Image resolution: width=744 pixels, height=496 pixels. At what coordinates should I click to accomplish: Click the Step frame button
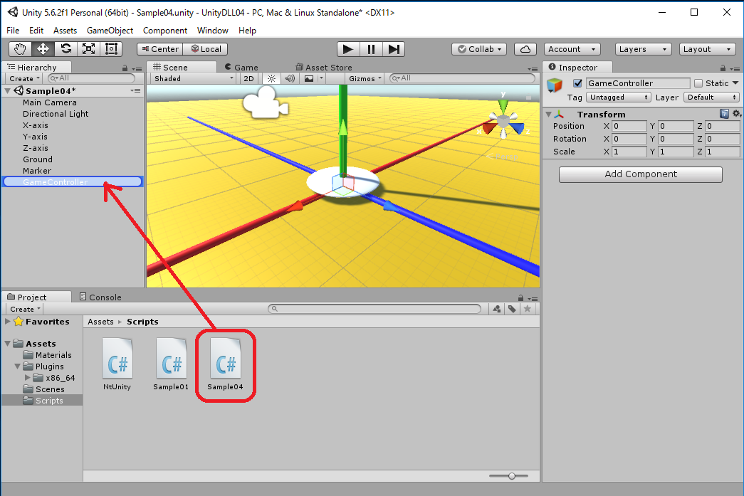393,49
